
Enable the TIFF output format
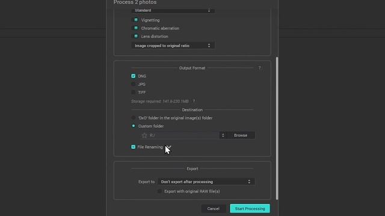click(x=134, y=92)
